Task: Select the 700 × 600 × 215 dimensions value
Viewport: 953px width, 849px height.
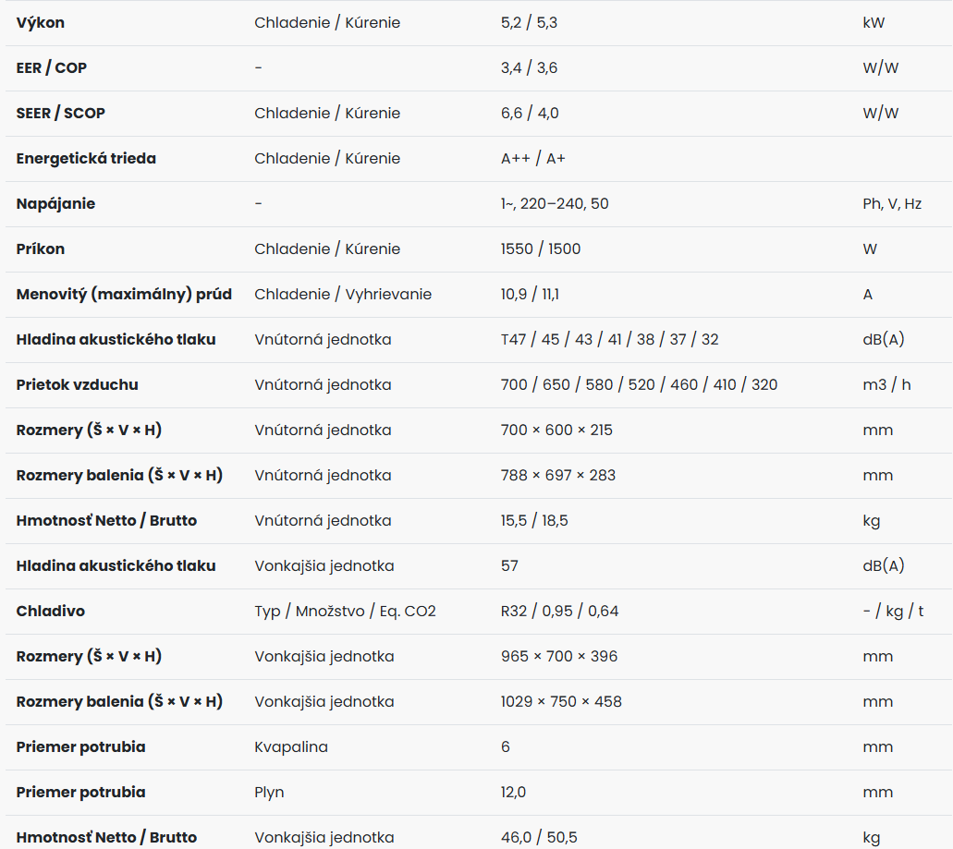Action: click(556, 430)
